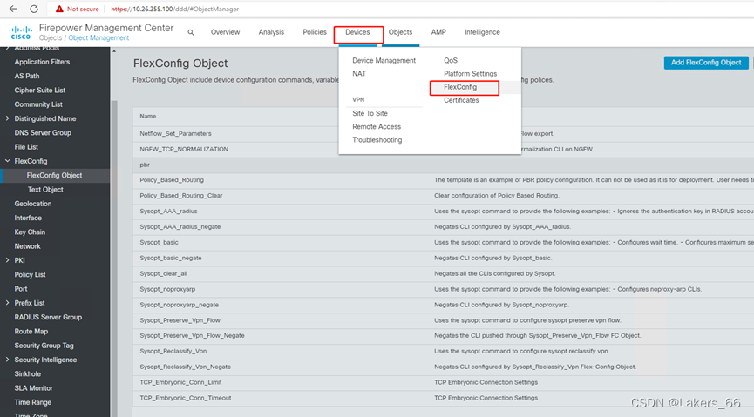Select Policy List in sidebar
754x417 pixels.
[x=30, y=275]
